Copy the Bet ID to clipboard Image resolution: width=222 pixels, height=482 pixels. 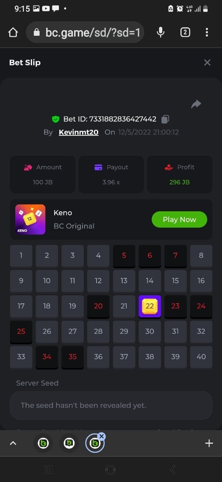[165, 119]
